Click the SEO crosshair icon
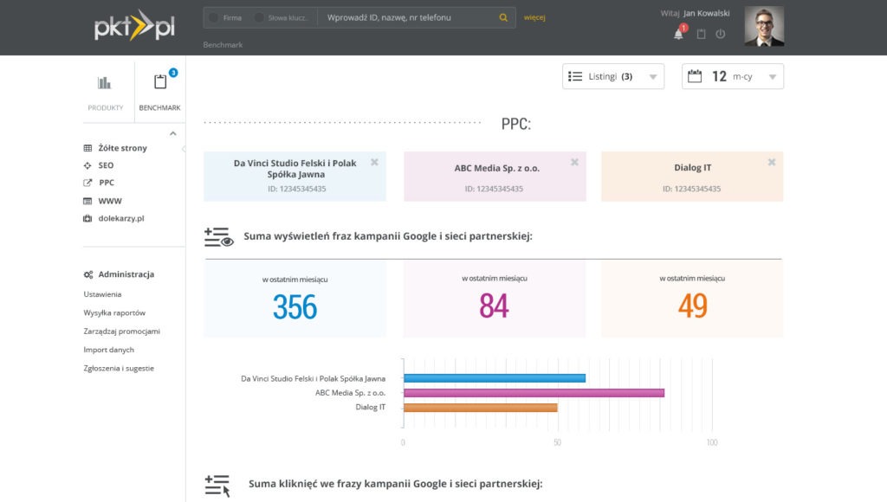The height and width of the screenshot is (502, 887). pos(87,165)
